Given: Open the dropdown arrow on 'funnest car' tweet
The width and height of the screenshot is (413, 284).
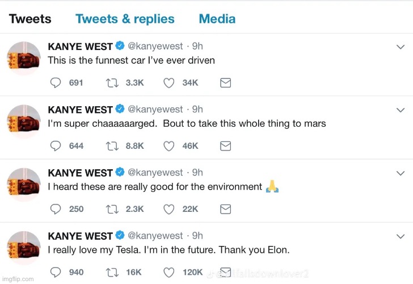Looking at the screenshot, I should click(401, 47).
